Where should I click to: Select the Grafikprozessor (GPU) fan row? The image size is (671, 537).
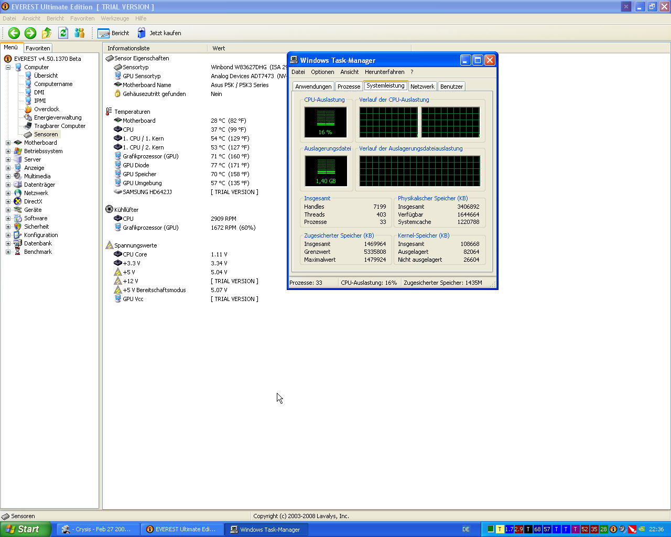point(150,228)
